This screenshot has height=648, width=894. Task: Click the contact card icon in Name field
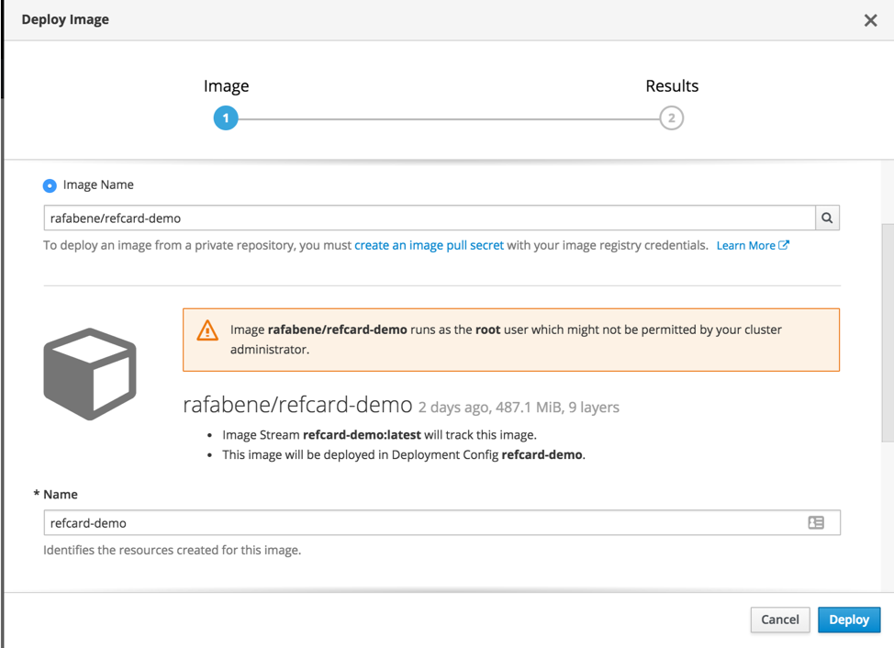pyautogui.click(x=816, y=522)
